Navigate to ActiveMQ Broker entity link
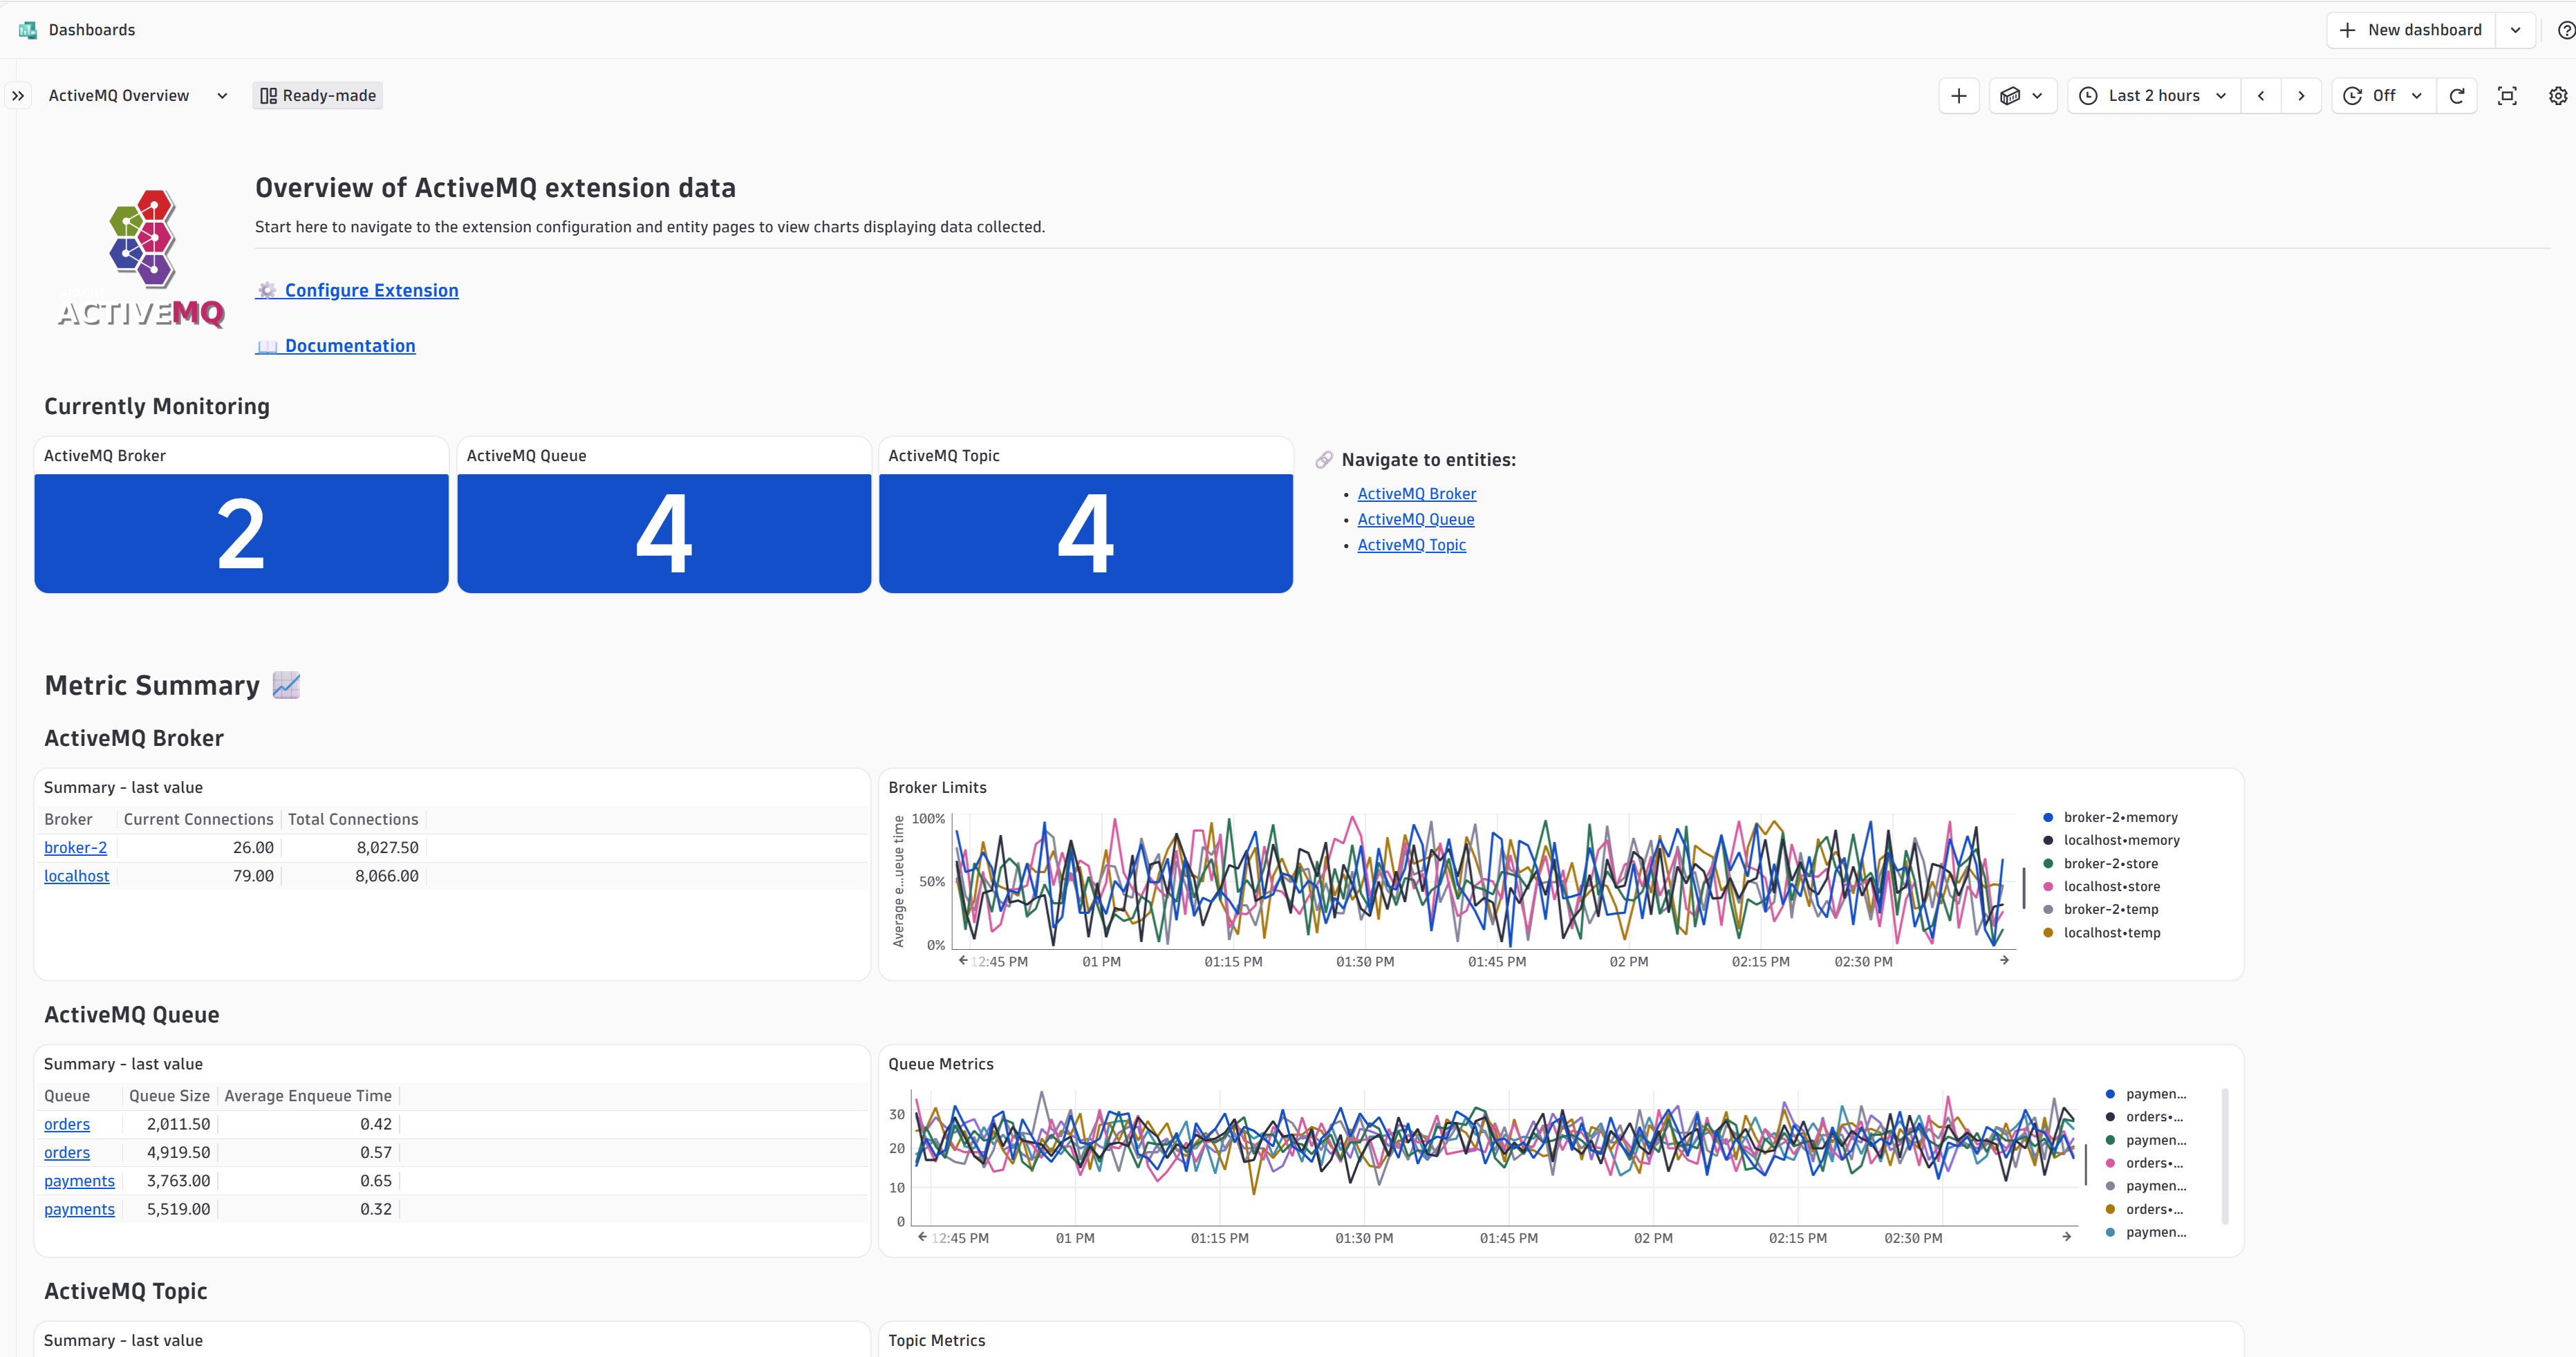 tap(1416, 494)
